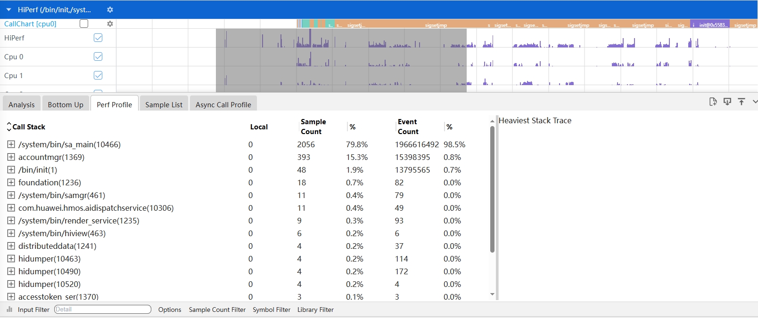Switch to the Bottom Up tab
Image resolution: width=758 pixels, height=318 pixels.
(x=66, y=104)
